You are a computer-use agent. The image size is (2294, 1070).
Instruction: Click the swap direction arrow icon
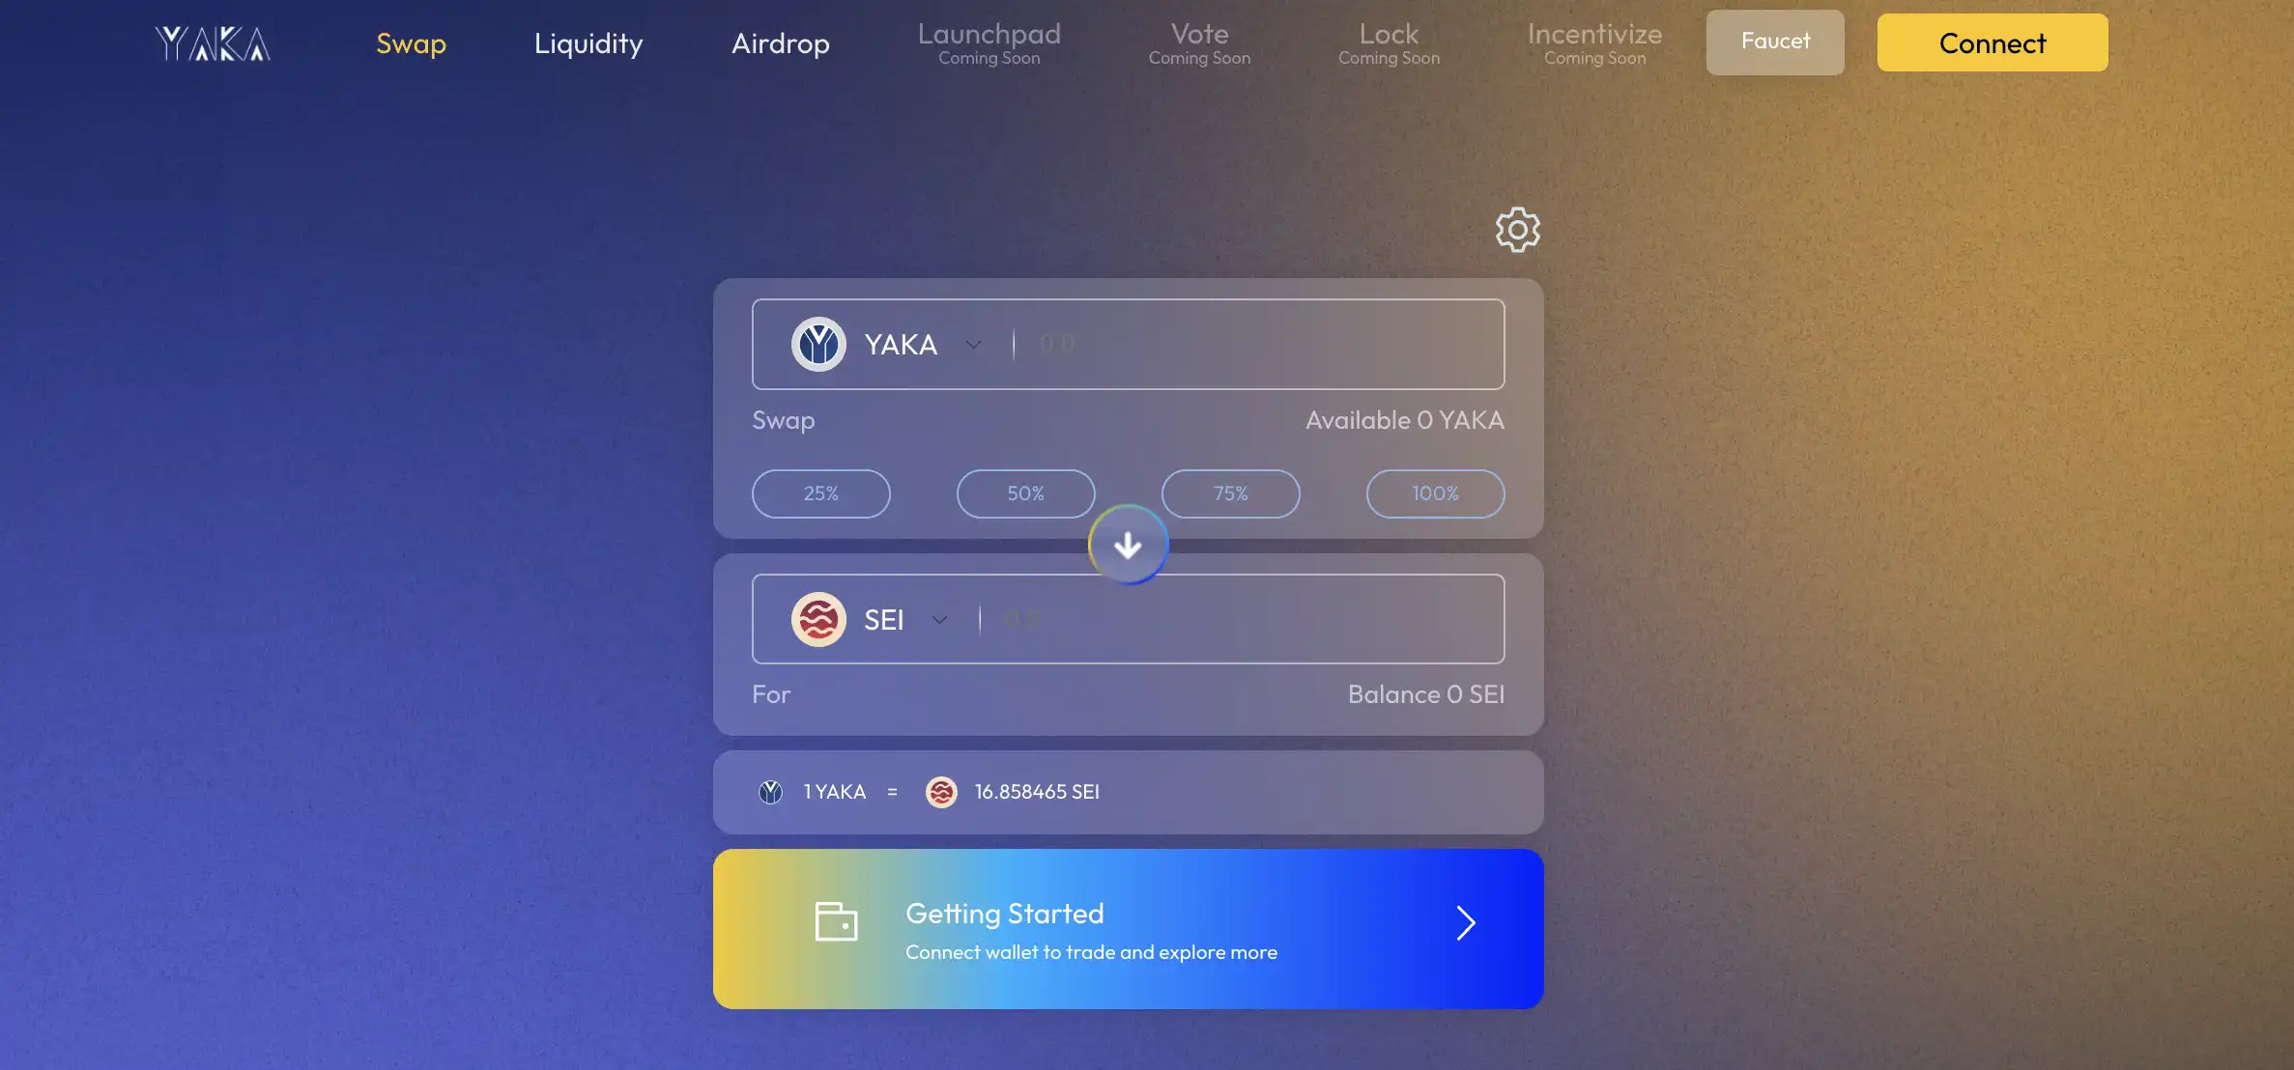point(1128,546)
